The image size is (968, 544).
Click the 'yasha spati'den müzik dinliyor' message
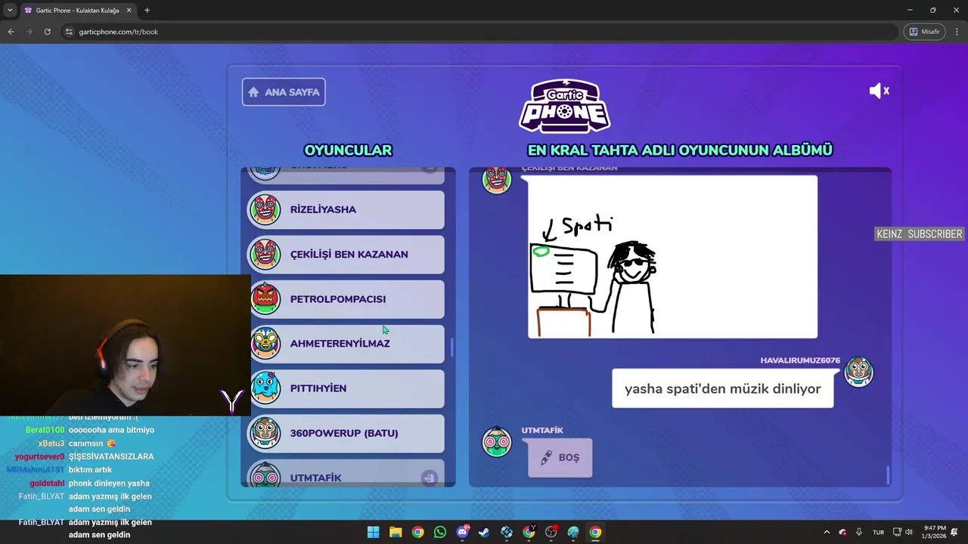click(722, 388)
